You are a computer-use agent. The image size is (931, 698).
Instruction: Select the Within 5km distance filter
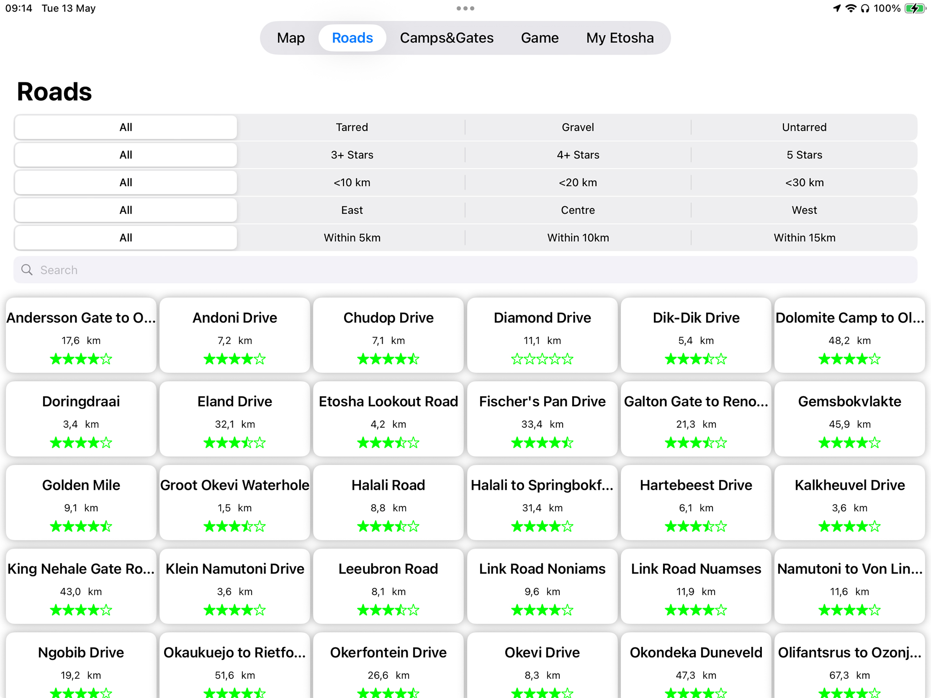(352, 238)
